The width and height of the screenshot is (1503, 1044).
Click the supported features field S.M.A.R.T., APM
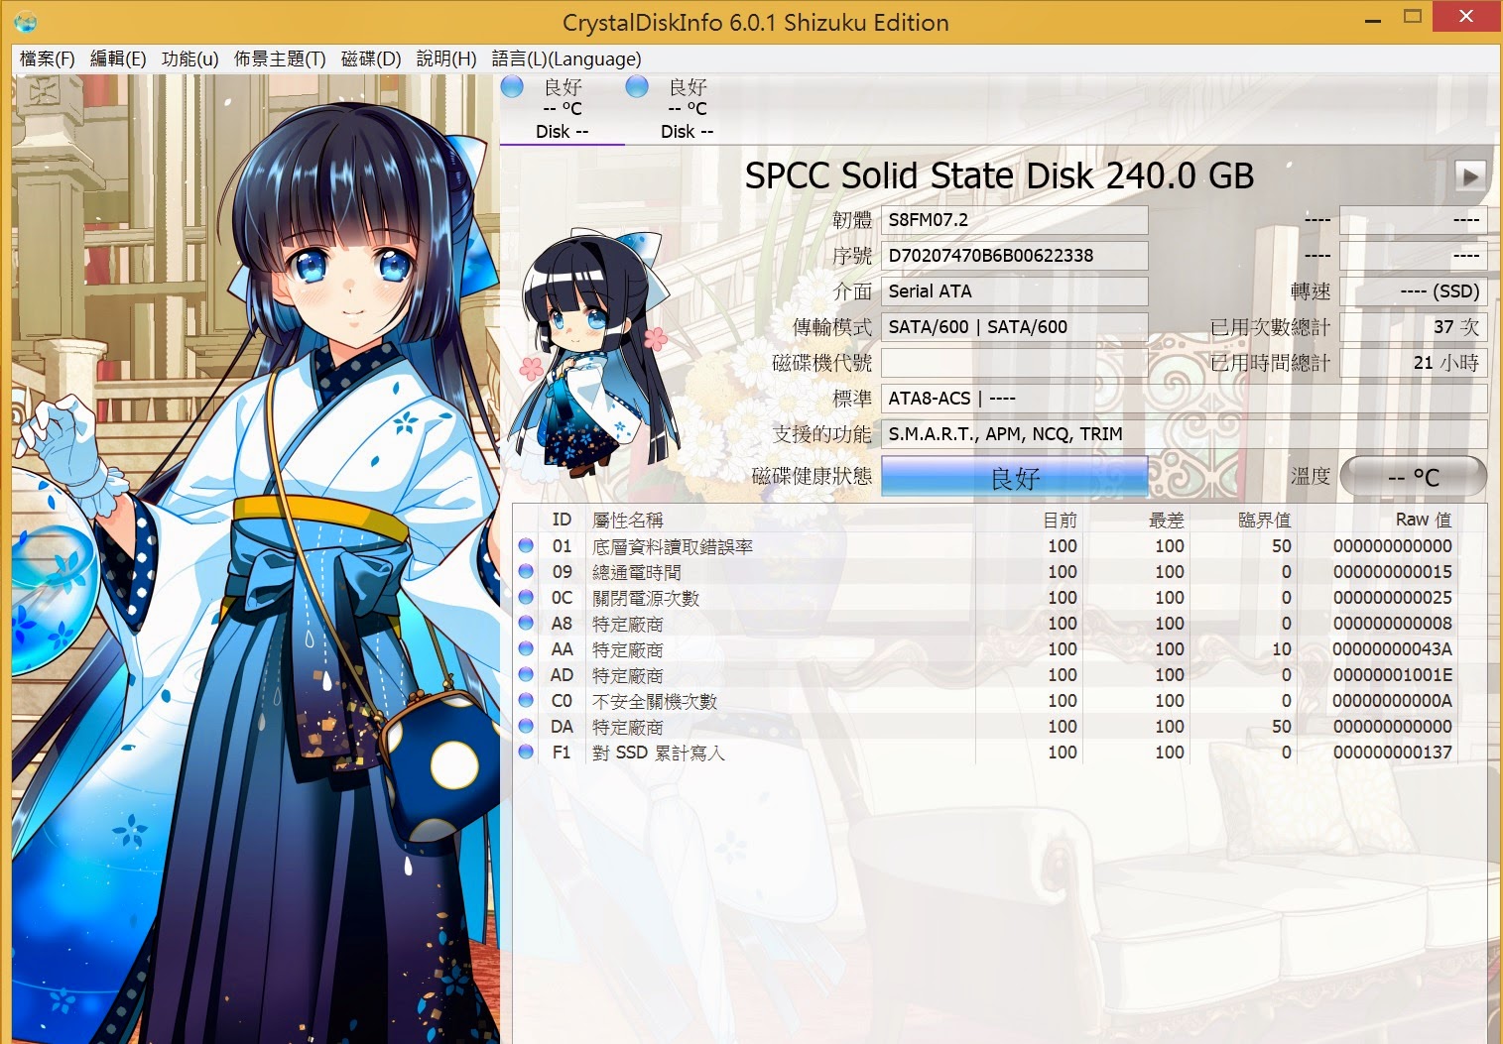coord(1185,434)
